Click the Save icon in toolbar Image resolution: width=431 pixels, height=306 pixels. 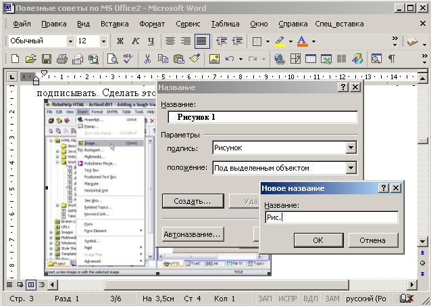(47, 60)
